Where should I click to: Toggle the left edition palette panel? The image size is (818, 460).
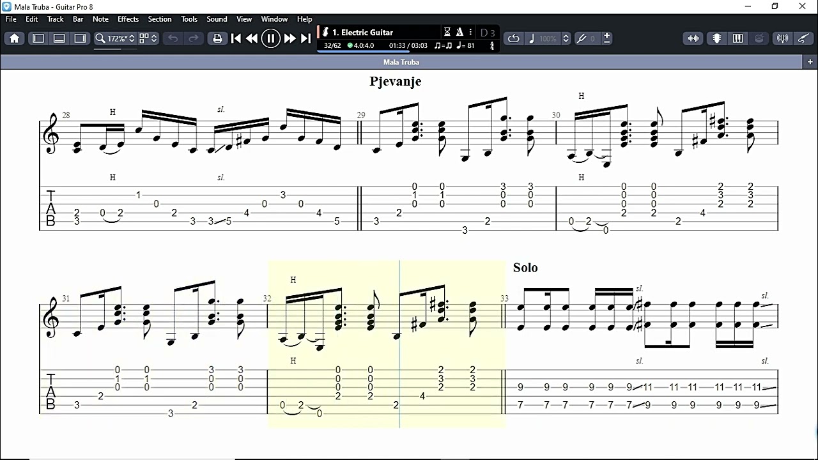(38, 38)
